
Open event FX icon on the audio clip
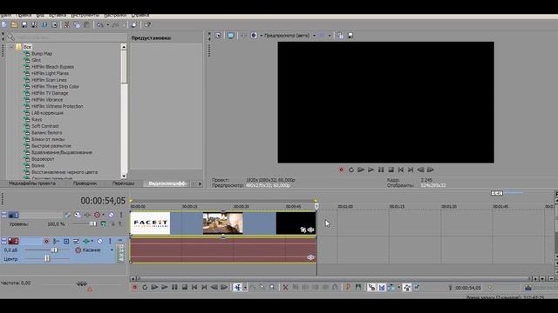pos(310,257)
